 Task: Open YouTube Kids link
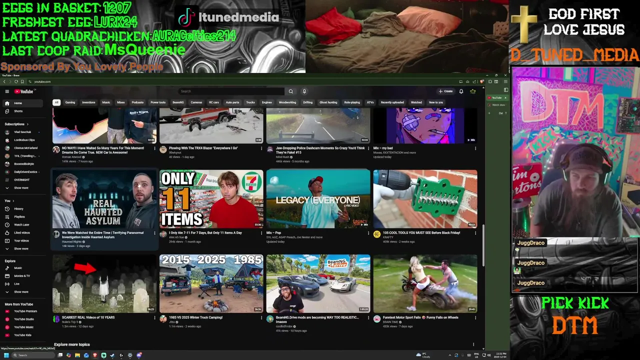point(22,335)
